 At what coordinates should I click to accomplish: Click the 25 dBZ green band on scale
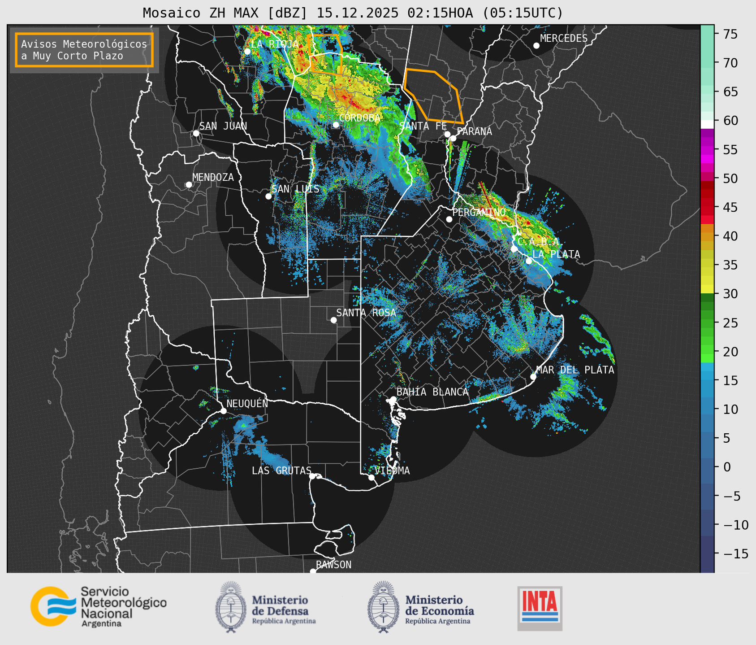pos(707,323)
